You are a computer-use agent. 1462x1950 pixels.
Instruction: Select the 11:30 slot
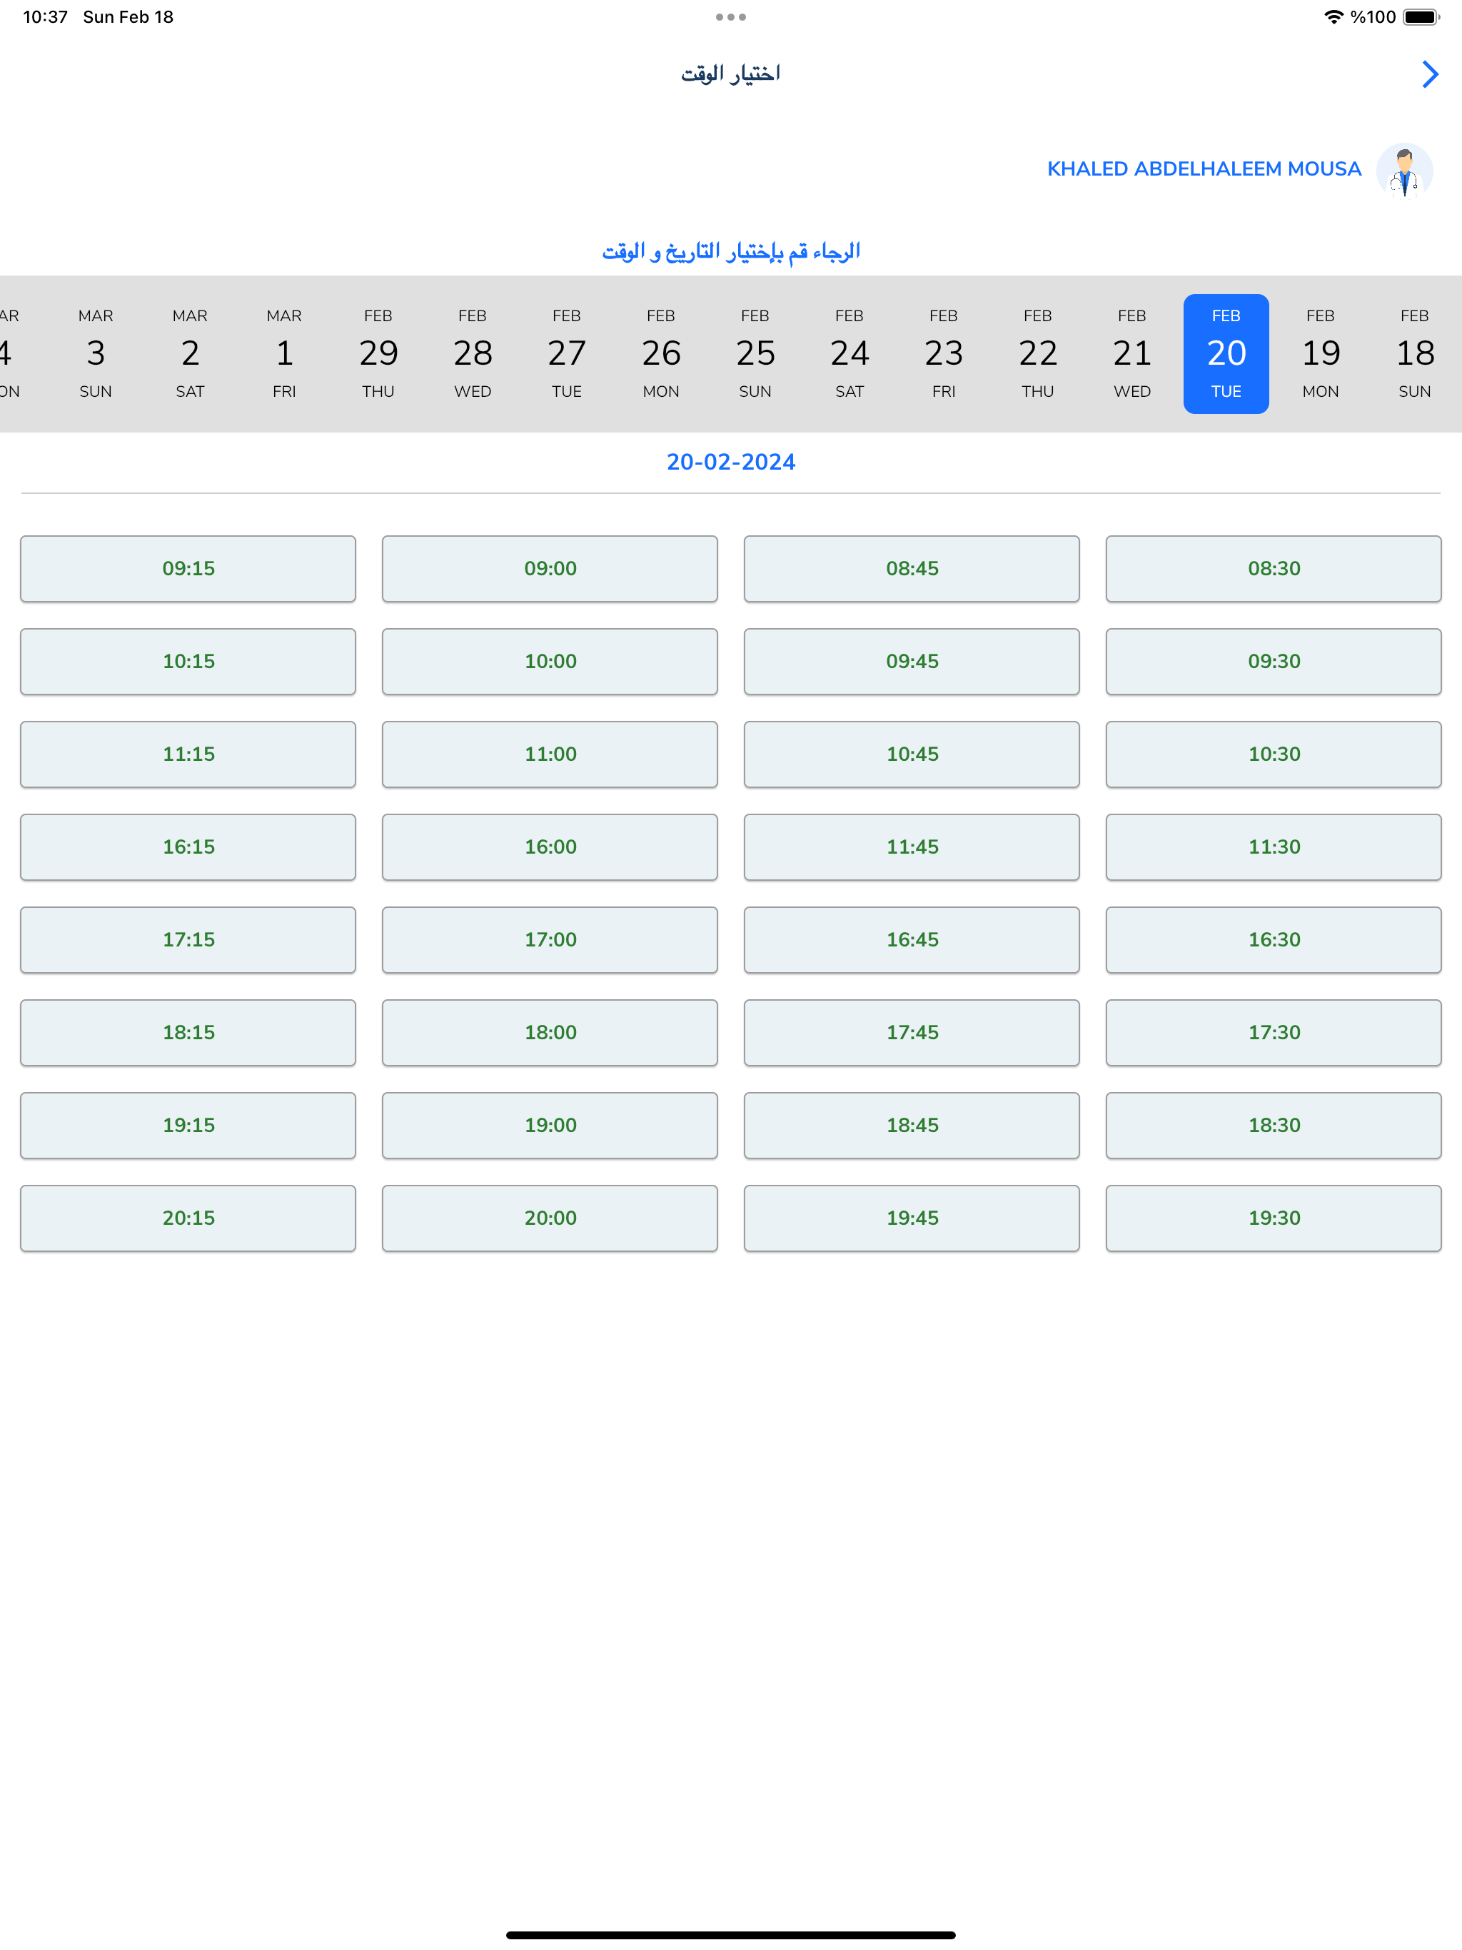tap(1274, 847)
